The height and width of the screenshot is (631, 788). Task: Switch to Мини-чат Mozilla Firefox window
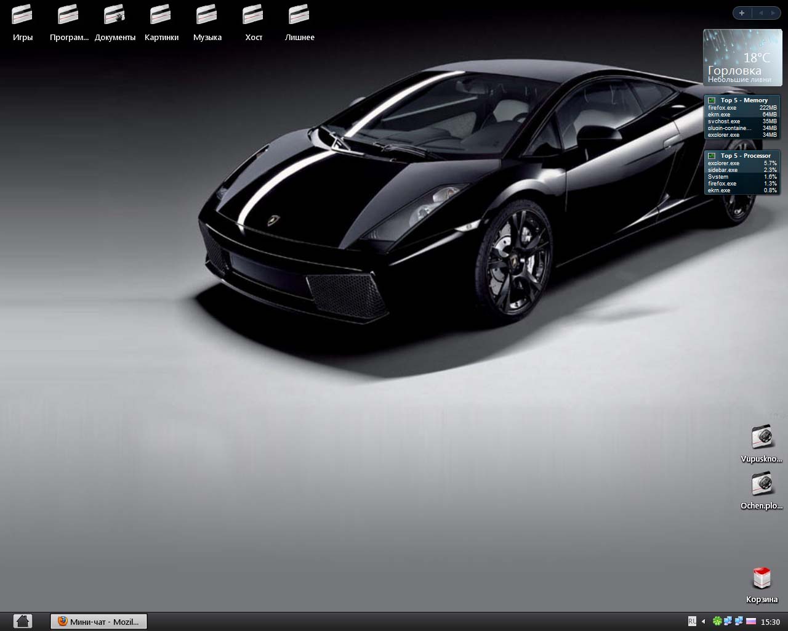click(x=98, y=621)
